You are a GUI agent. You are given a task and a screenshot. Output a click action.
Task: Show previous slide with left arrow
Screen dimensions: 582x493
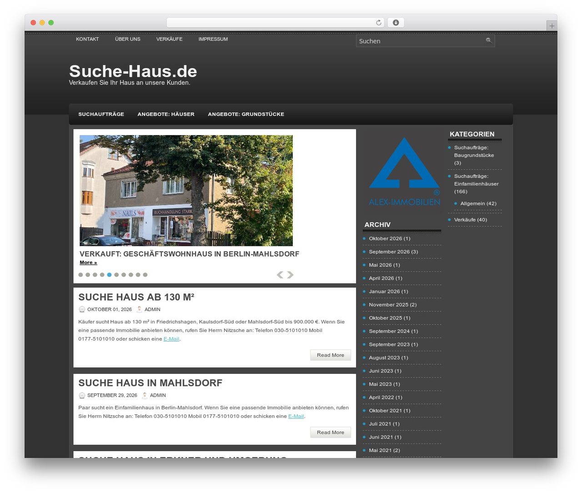(x=280, y=275)
